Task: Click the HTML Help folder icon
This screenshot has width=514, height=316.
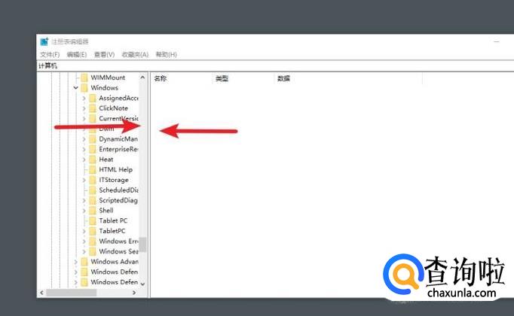Action: (x=93, y=169)
